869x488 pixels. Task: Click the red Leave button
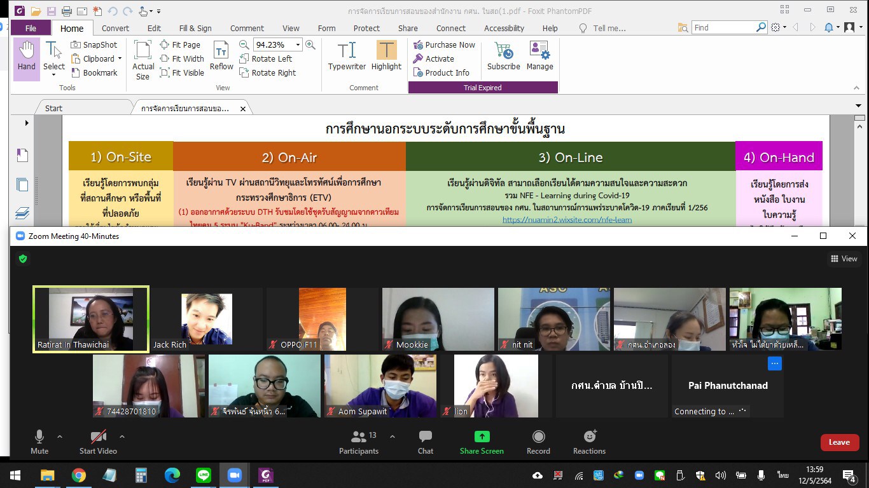839,442
